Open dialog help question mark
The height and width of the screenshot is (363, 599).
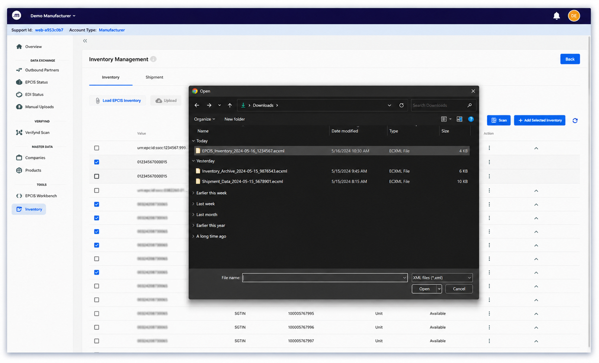(x=471, y=119)
